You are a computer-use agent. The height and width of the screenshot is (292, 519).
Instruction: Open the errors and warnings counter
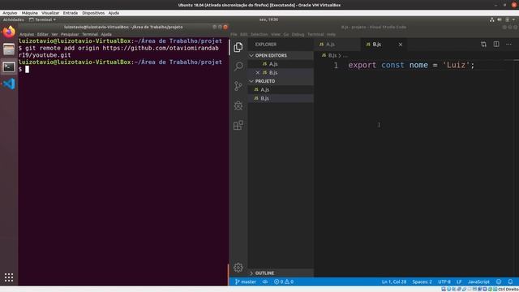[x=284, y=281]
